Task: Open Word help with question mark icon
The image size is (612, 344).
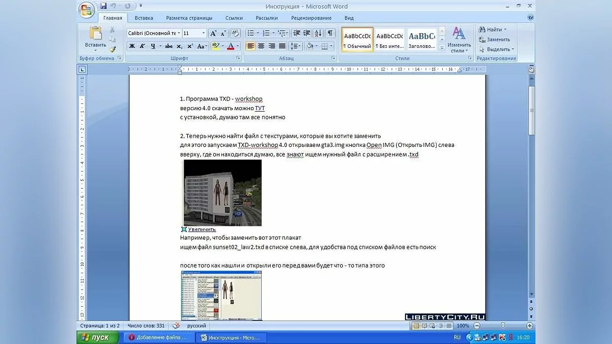Action: pos(530,17)
